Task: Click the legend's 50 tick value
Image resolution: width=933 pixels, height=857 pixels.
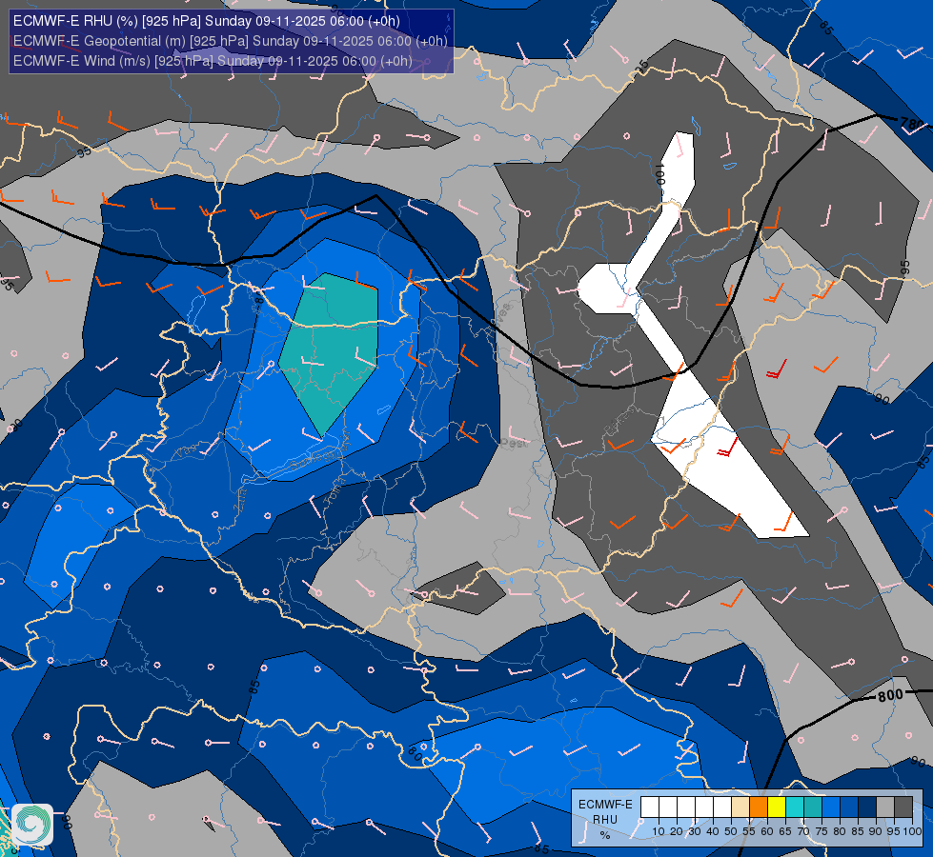Action: click(x=731, y=831)
